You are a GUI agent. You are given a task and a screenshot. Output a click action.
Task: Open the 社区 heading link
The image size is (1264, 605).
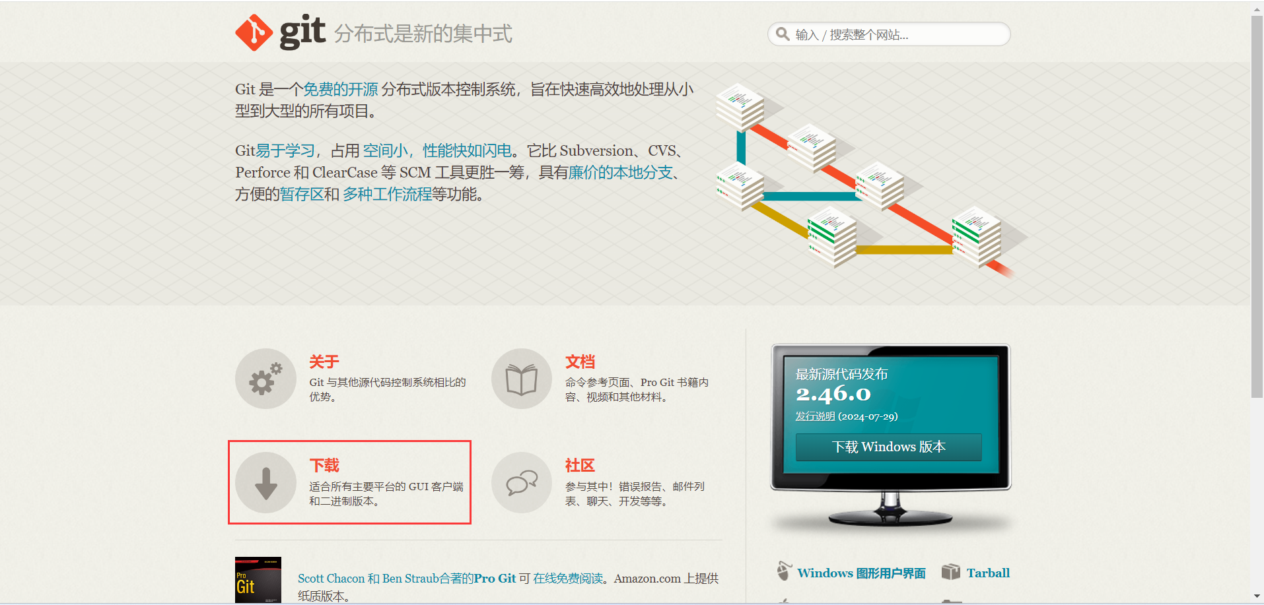coord(580,466)
